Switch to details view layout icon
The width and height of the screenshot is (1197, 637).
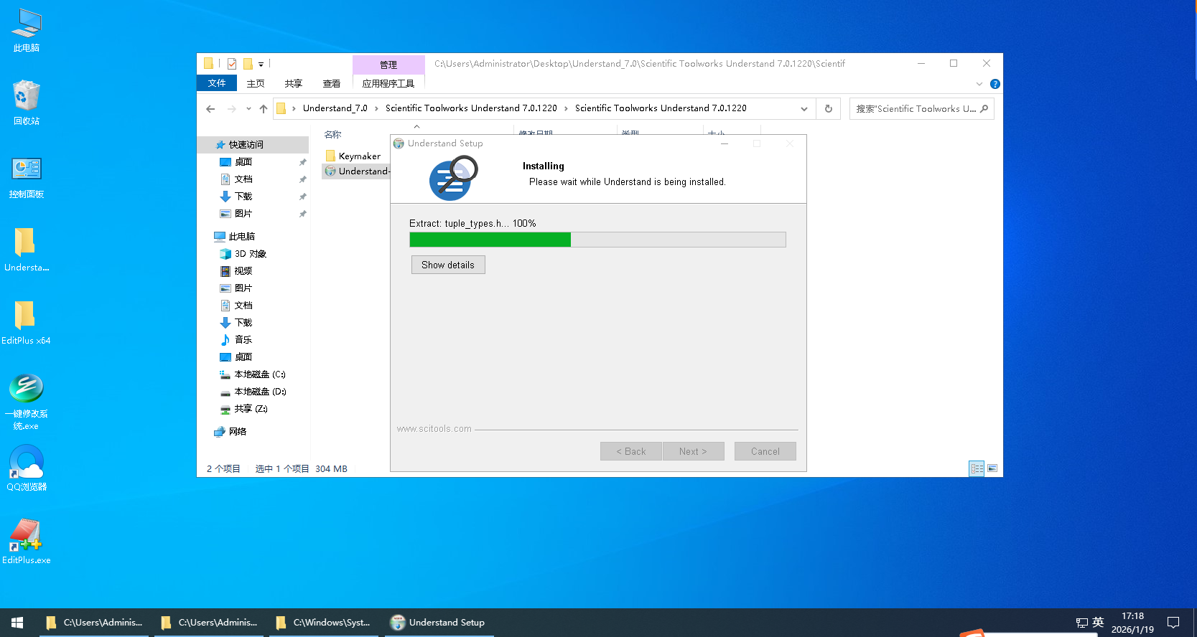pos(977,468)
